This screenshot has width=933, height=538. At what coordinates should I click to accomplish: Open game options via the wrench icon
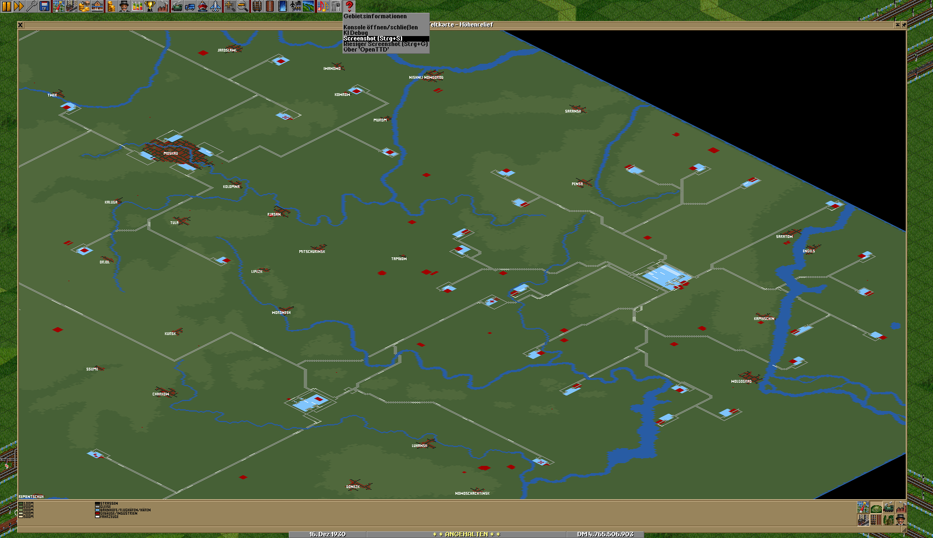31,6
